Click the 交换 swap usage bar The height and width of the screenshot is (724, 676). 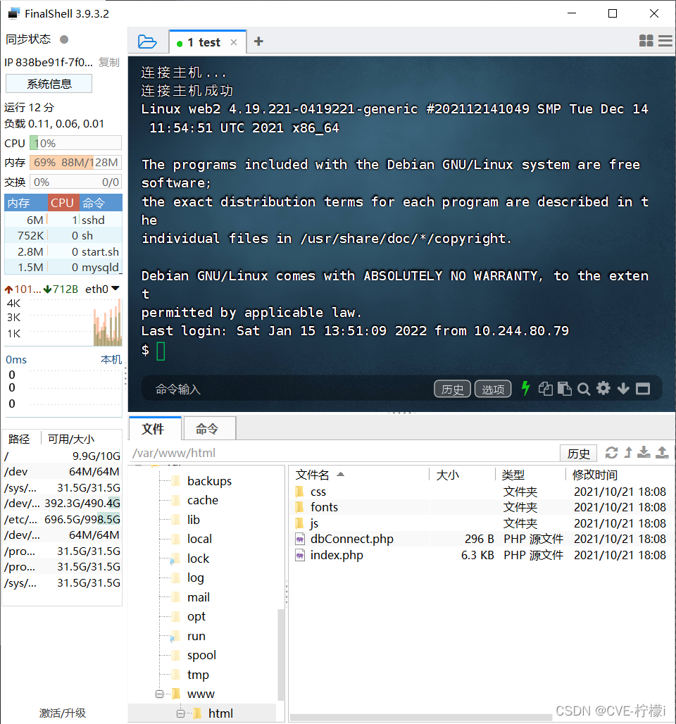76,182
